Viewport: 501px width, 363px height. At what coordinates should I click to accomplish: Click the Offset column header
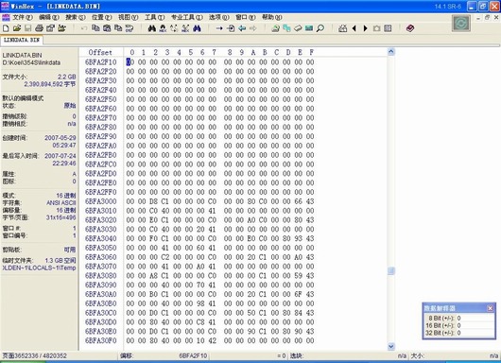pyautogui.click(x=100, y=52)
